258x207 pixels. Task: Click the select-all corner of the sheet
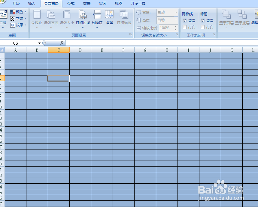point(2,50)
